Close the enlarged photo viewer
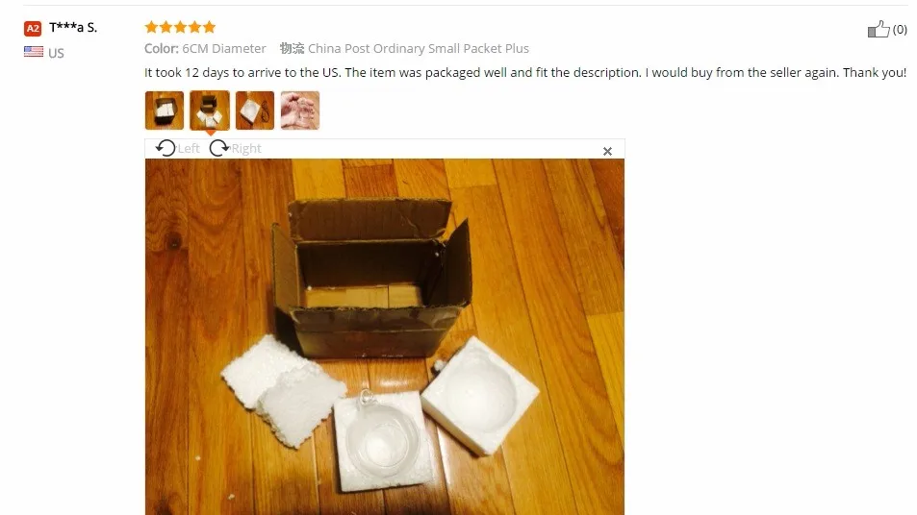917x515 pixels. point(607,151)
